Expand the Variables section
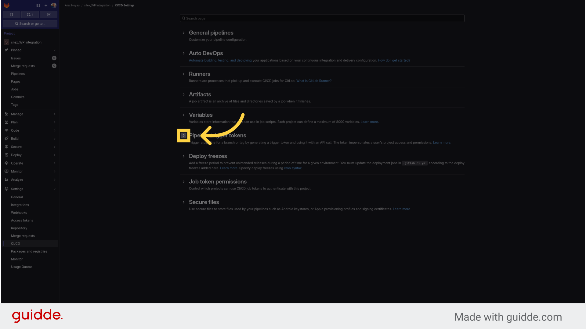Viewport: 586px width, 329px height. (183, 115)
